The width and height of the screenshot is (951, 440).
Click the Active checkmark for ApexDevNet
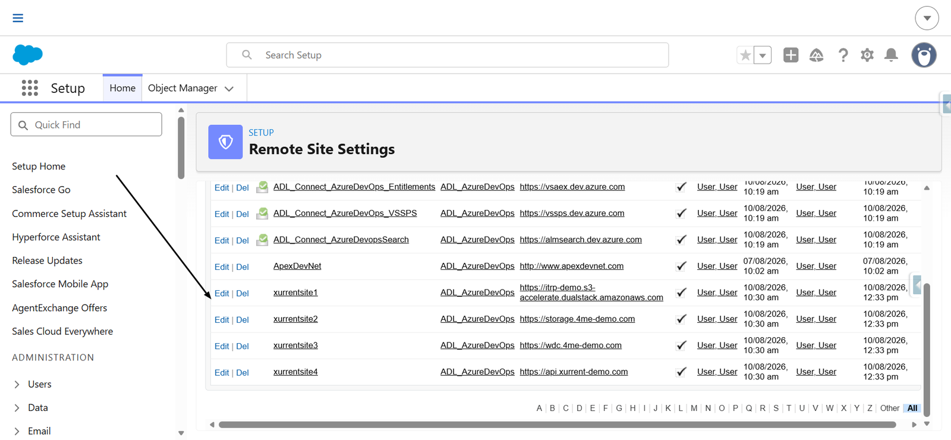[x=681, y=266]
